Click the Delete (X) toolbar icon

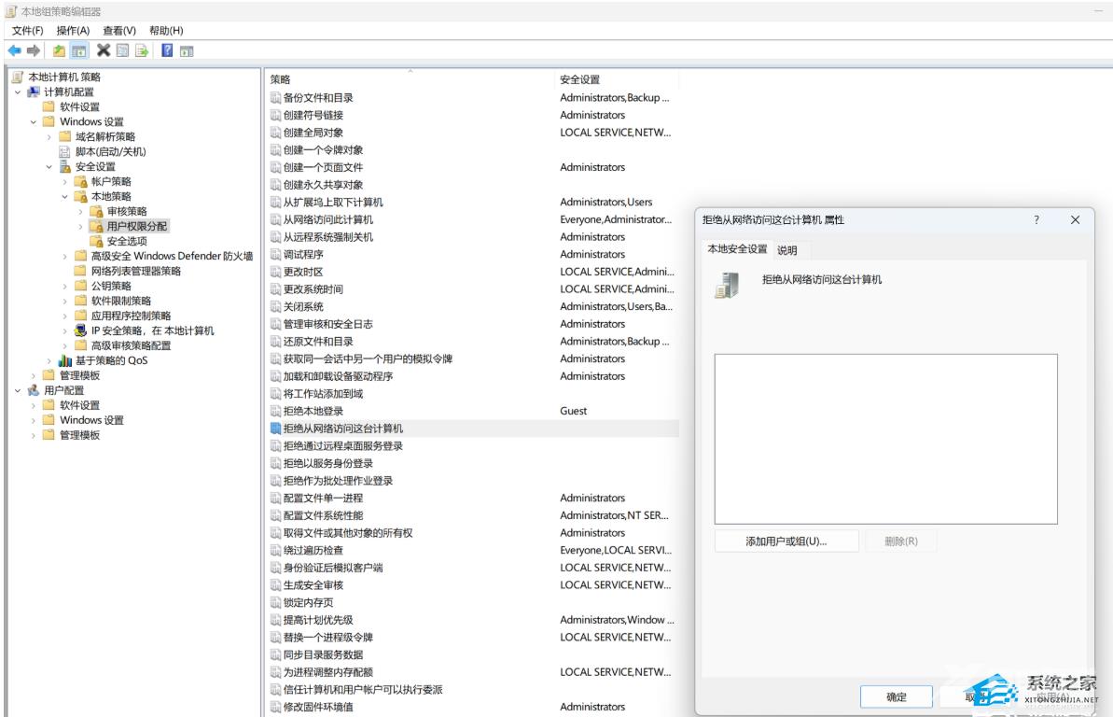tap(104, 50)
